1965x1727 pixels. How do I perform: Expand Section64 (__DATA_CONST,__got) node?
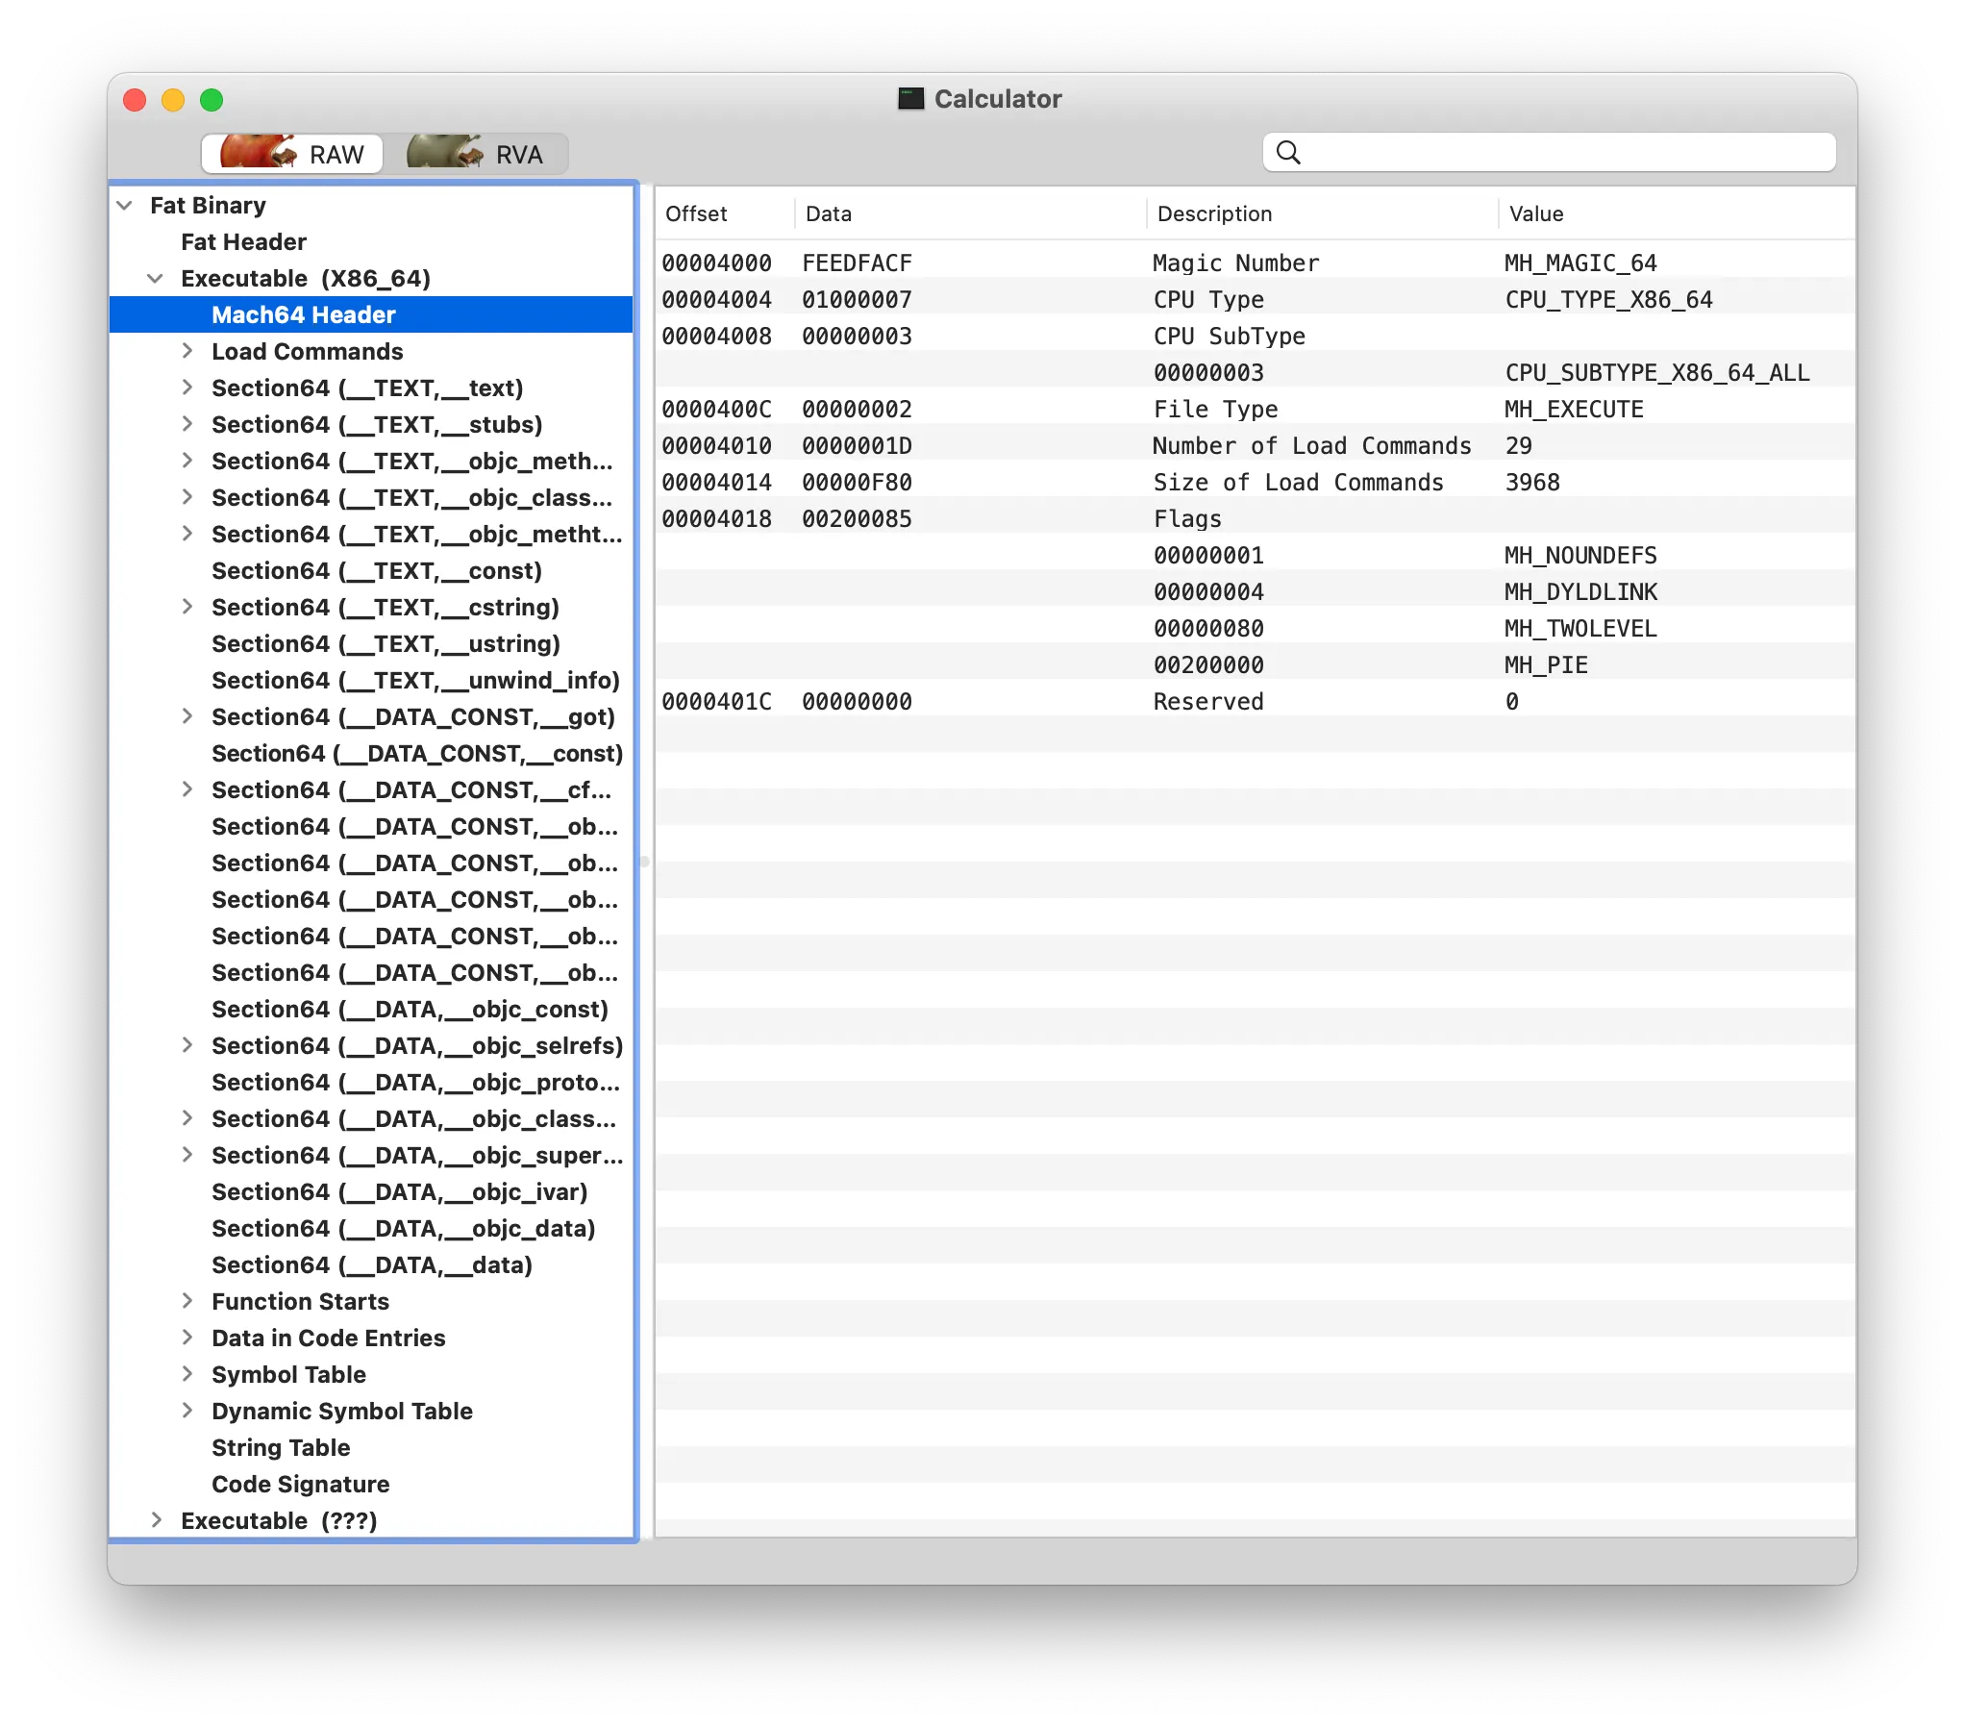pyautogui.click(x=187, y=716)
